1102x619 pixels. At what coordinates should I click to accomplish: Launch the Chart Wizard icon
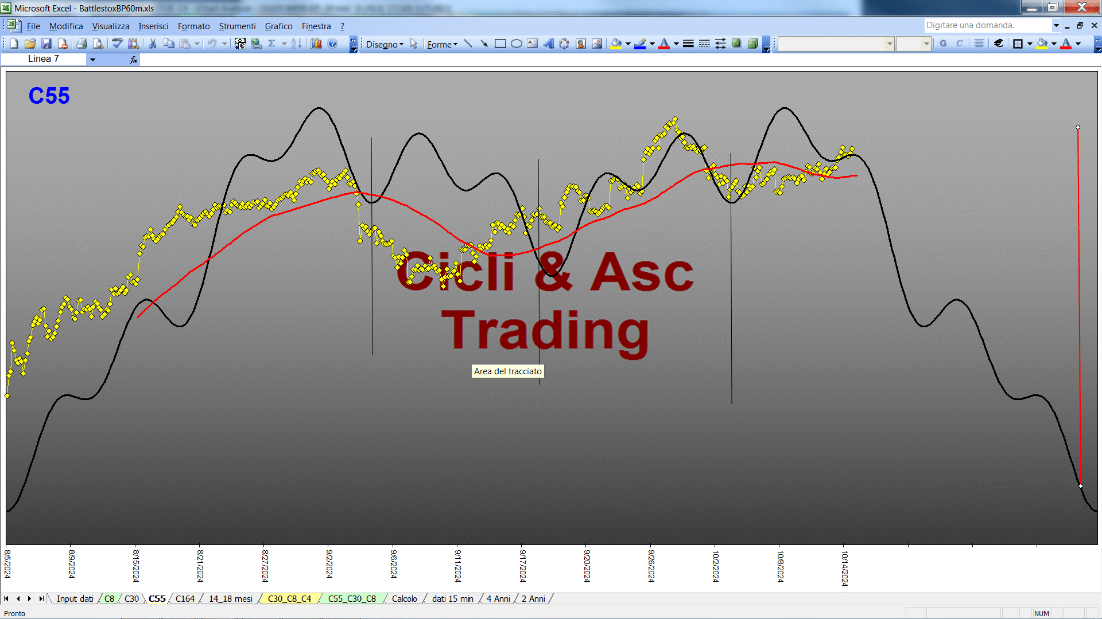316,44
